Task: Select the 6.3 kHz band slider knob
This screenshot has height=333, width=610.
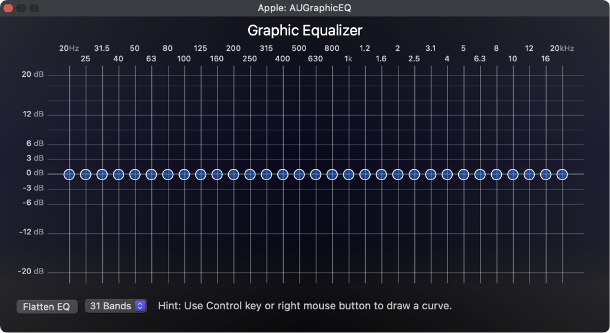Action: (480, 174)
